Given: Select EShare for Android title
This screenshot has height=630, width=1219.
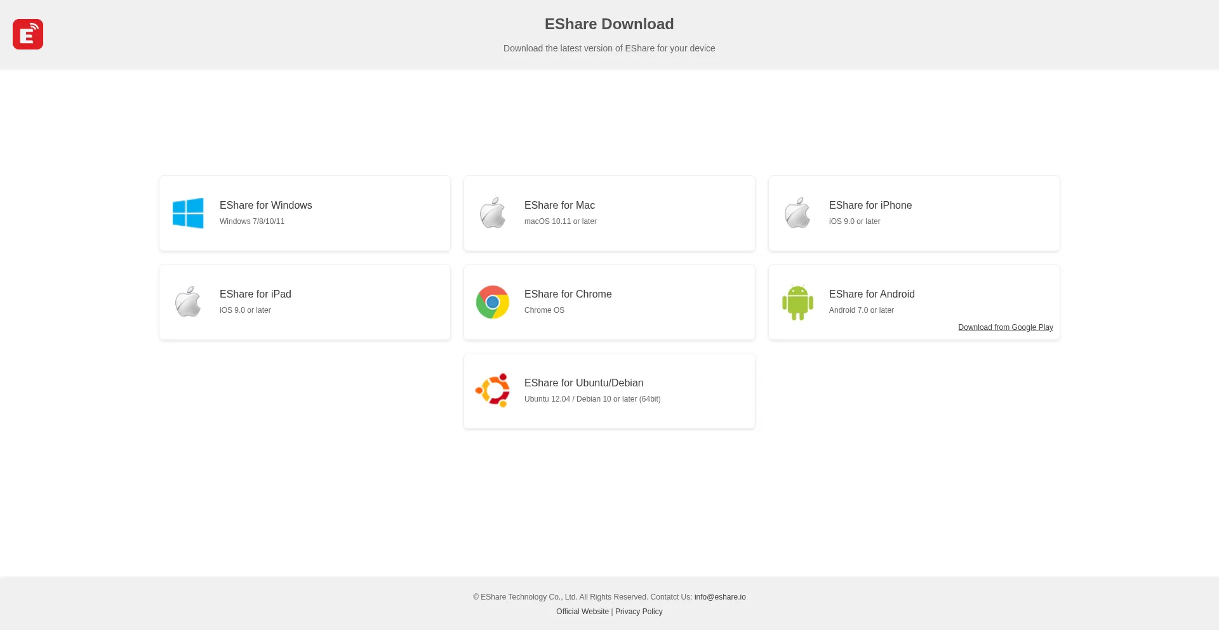Looking at the screenshot, I should point(872,294).
